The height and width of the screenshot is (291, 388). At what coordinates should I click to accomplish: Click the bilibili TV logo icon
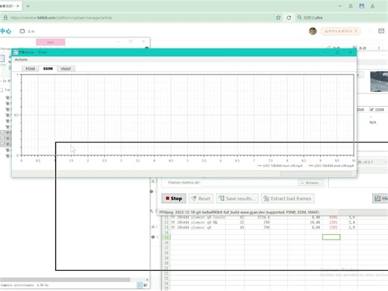tap(22, 31)
